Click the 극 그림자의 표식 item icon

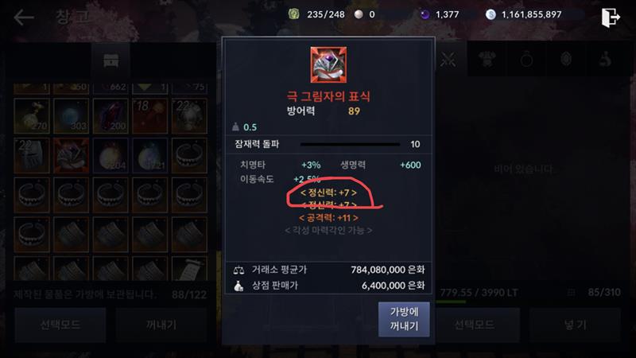[x=328, y=64]
